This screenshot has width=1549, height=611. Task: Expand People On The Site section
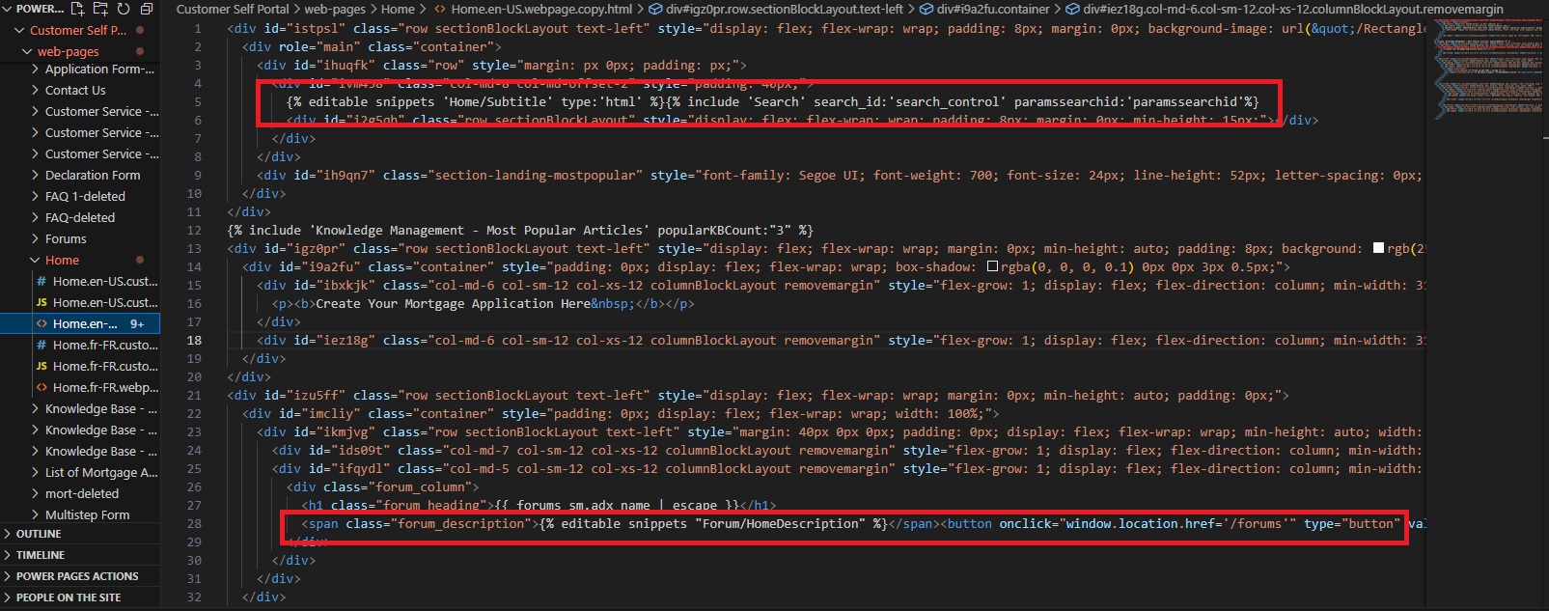point(69,597)
